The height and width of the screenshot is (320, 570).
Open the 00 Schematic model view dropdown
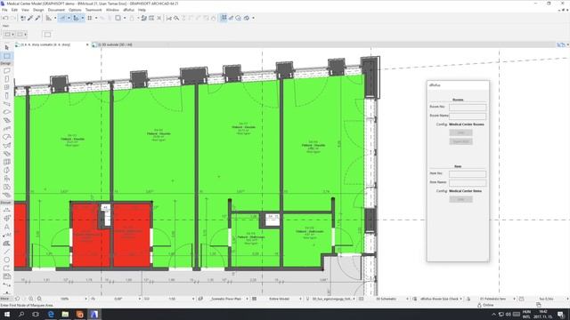(407, 299)
